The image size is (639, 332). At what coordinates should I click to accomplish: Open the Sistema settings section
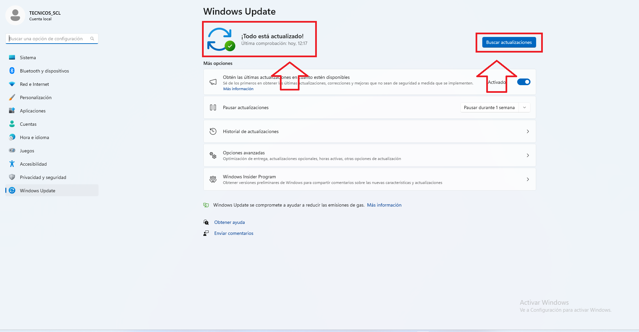pos(28,58)
